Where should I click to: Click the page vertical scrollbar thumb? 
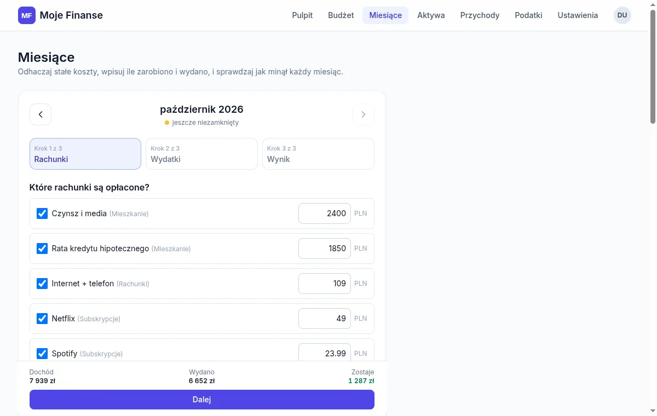(653, 66)
